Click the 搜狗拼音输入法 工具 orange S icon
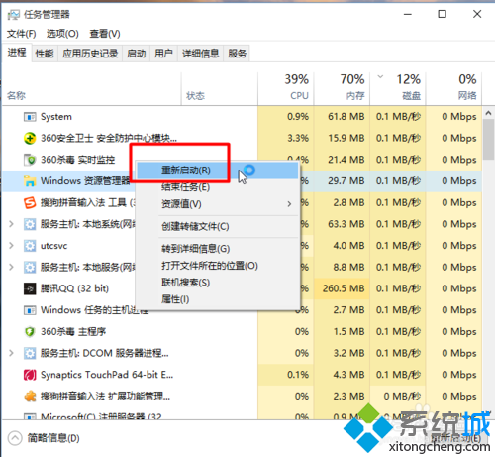 point(30,202)
